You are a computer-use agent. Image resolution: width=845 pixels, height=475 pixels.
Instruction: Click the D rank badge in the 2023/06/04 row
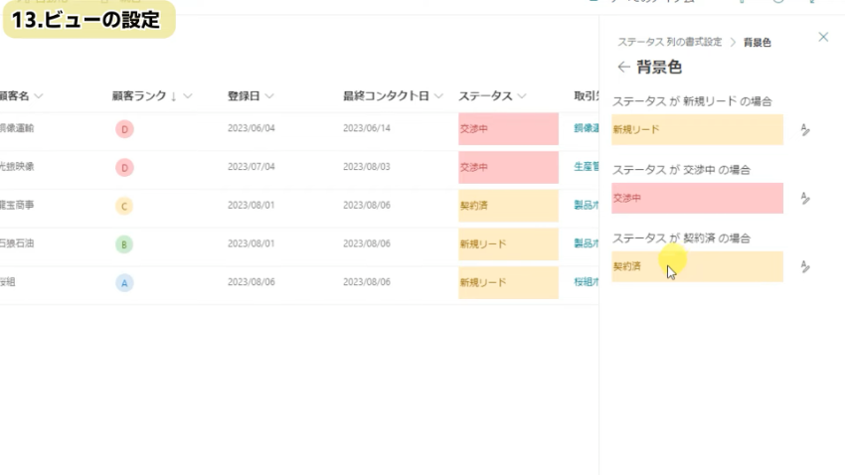[x=124, y=129]
